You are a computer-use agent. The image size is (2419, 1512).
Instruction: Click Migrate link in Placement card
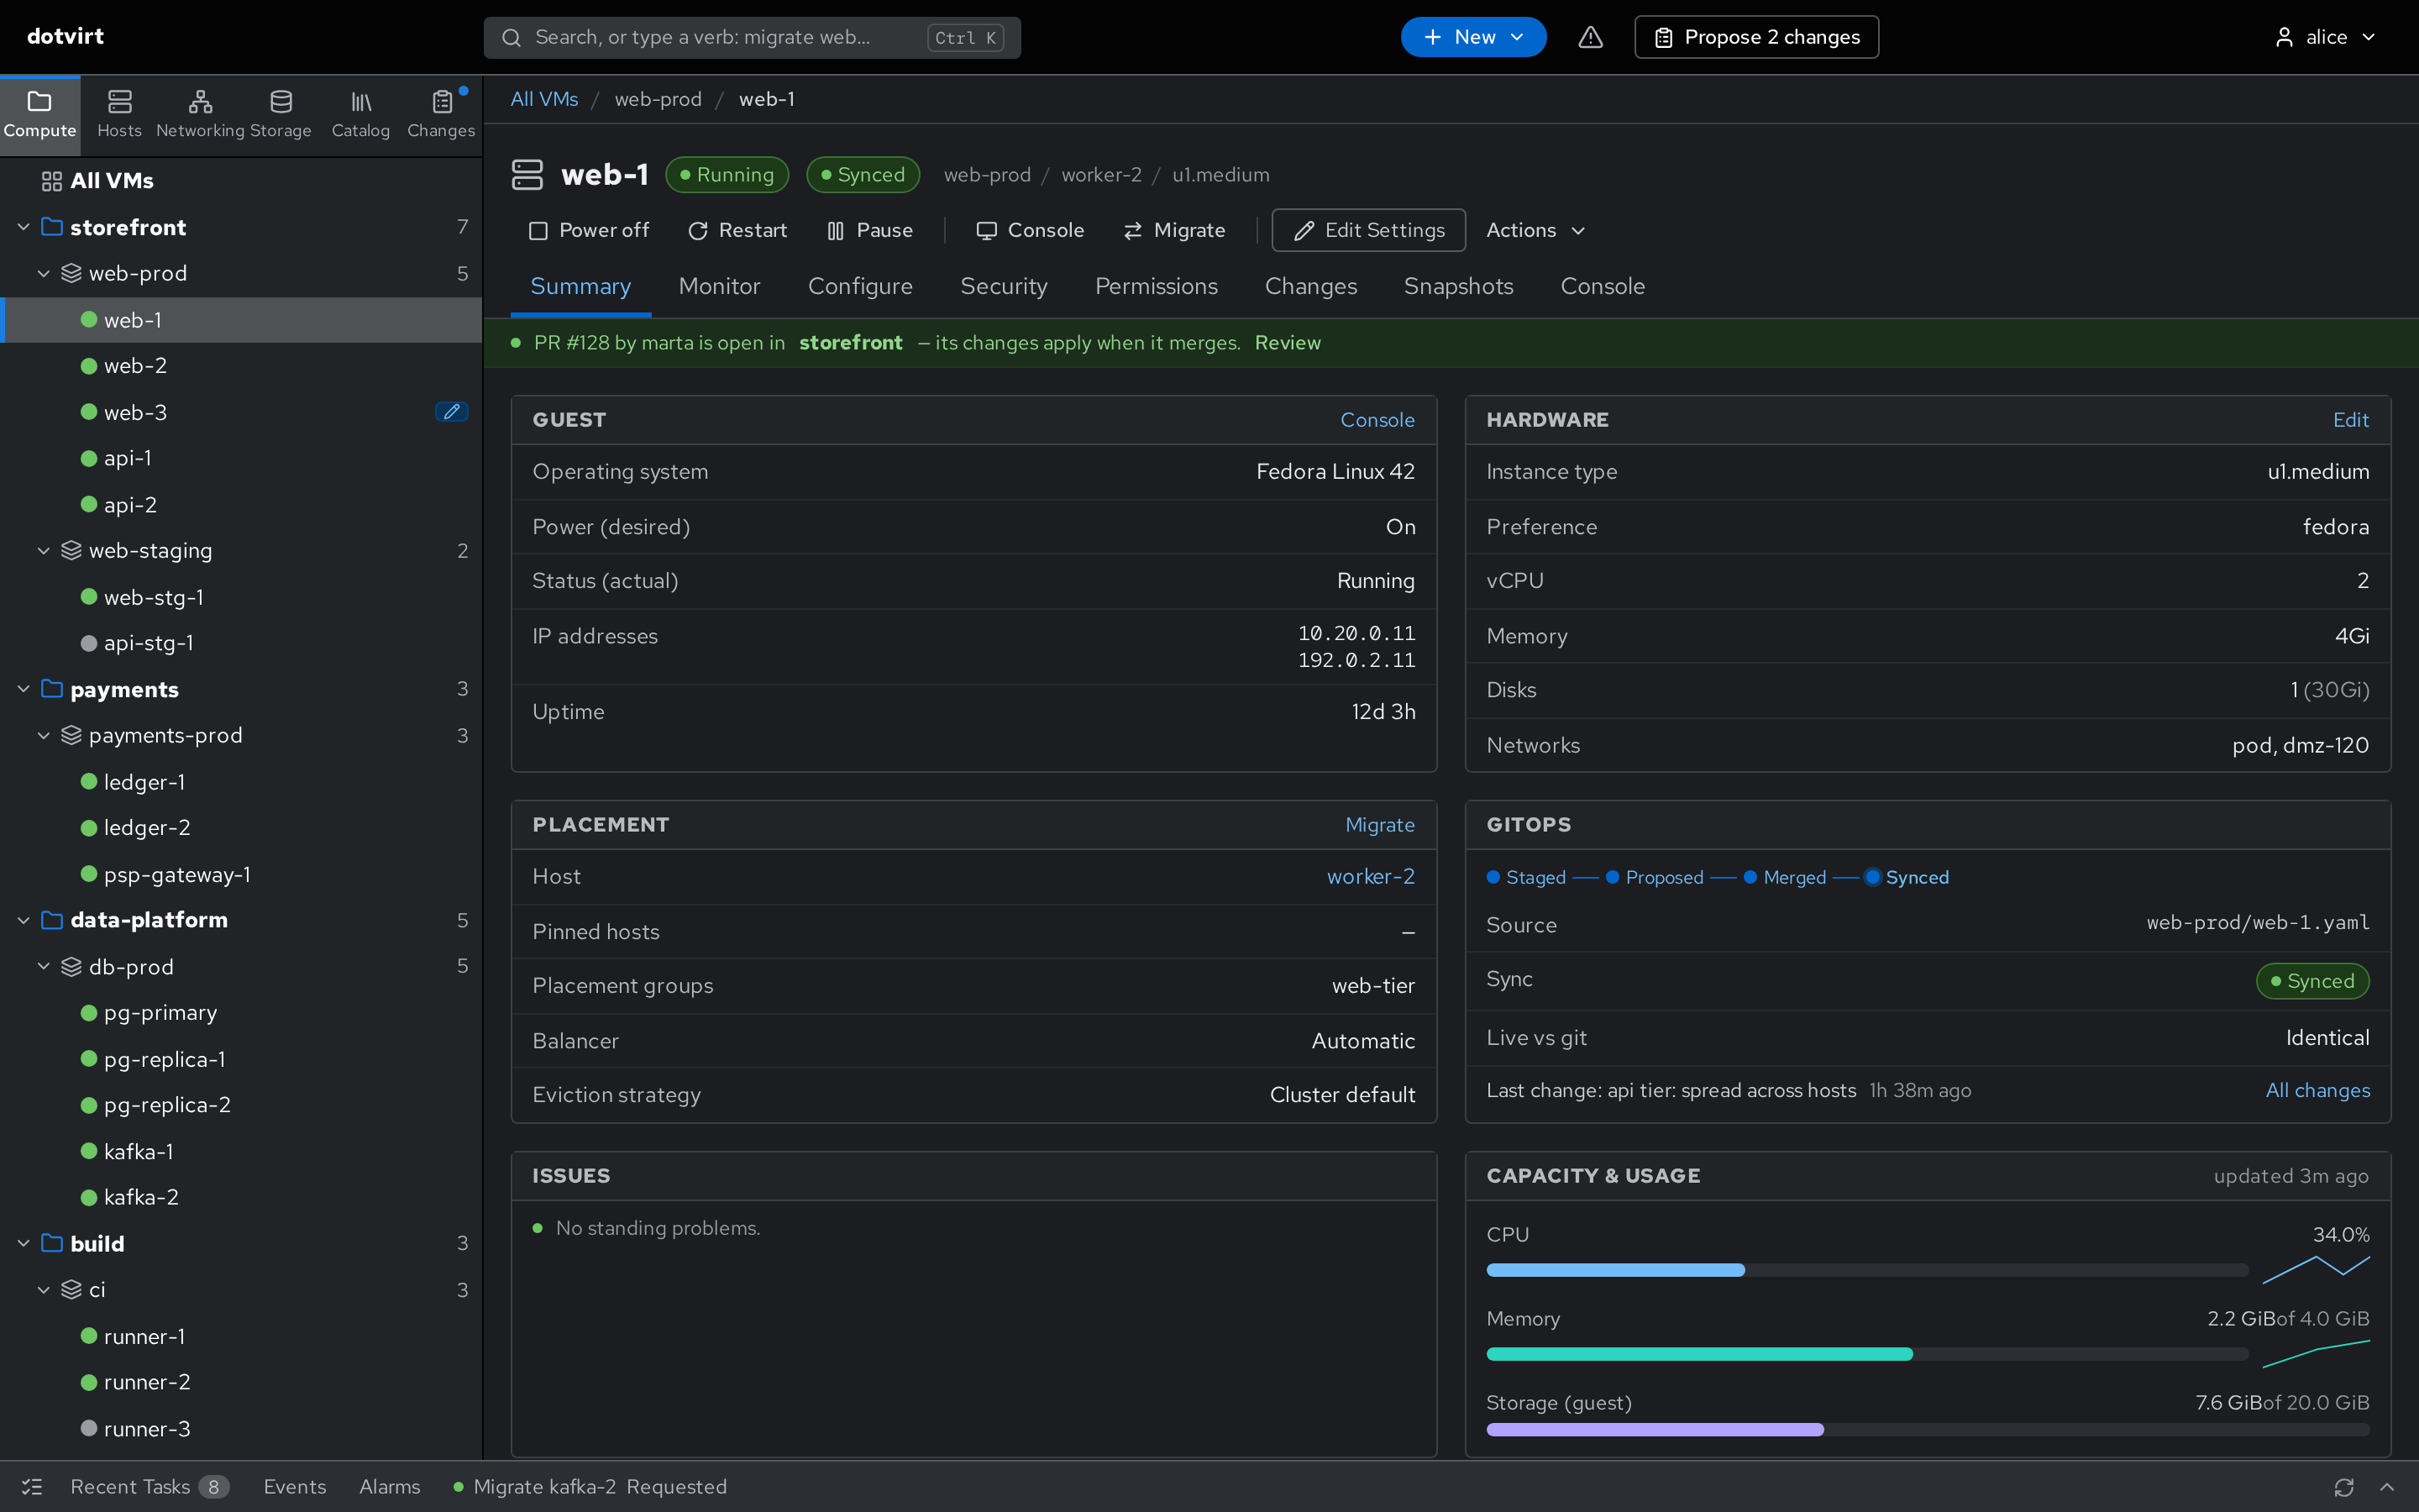click(1379, 825)
